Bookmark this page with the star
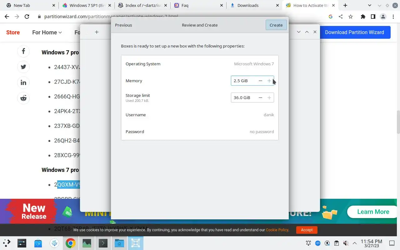400x250 pixels. 351,17
